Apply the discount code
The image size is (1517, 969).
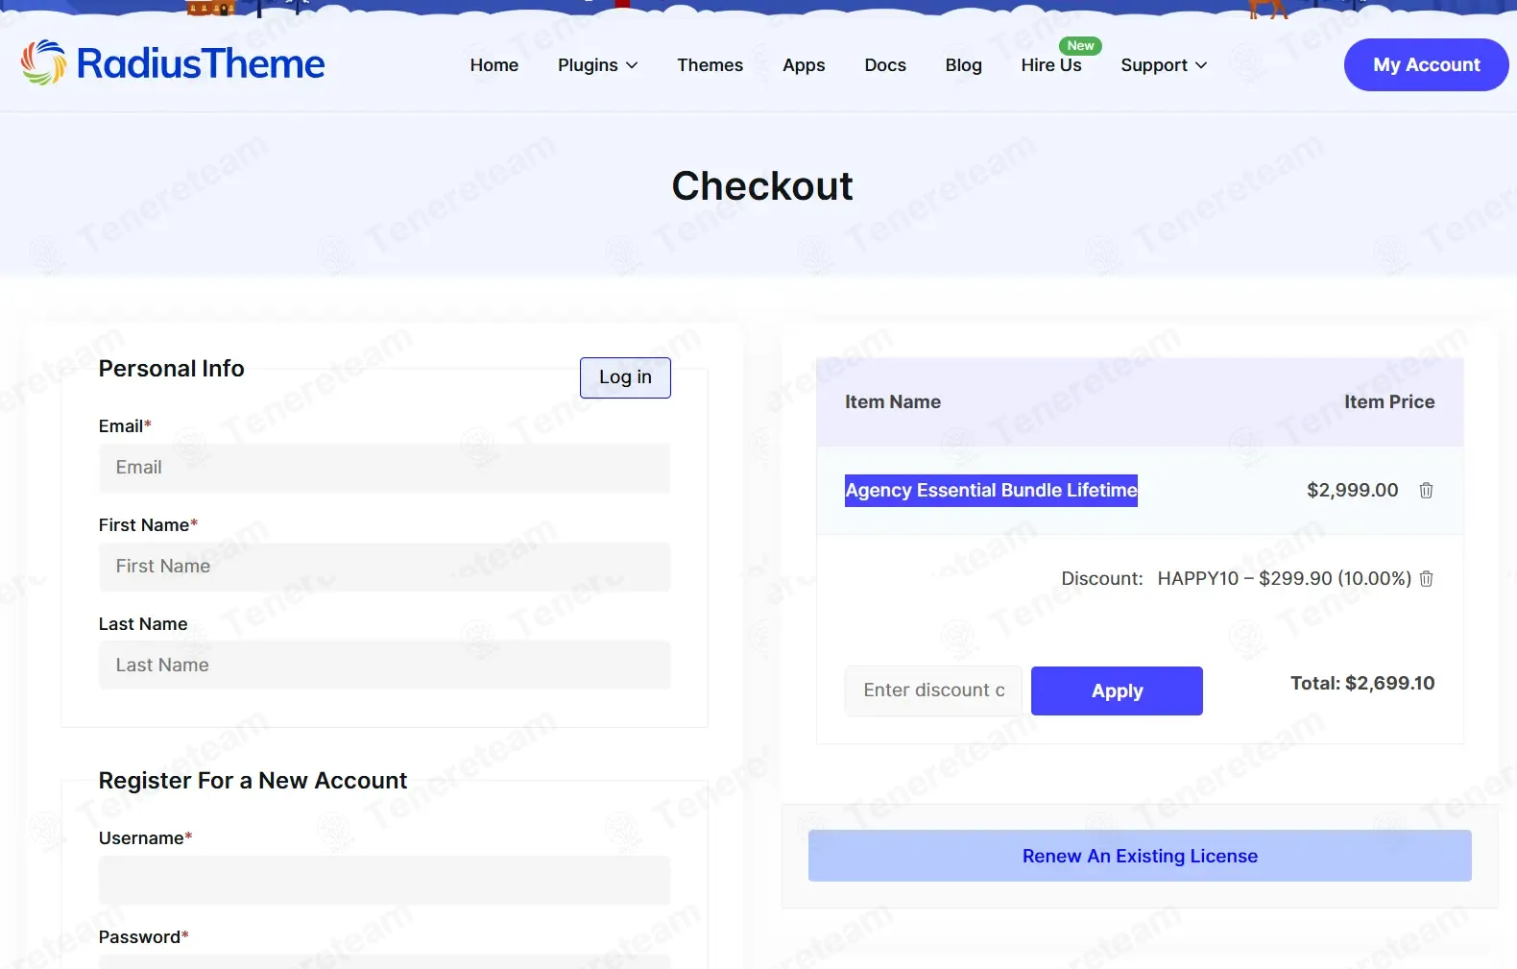point(1117,690)
